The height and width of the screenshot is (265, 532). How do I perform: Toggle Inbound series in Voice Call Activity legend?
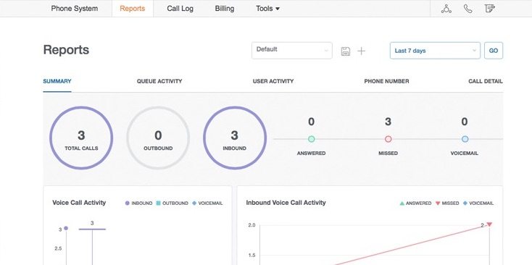(138, 203)
